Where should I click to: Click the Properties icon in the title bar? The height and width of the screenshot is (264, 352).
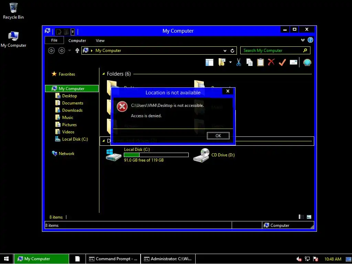[x=59, y=32]
